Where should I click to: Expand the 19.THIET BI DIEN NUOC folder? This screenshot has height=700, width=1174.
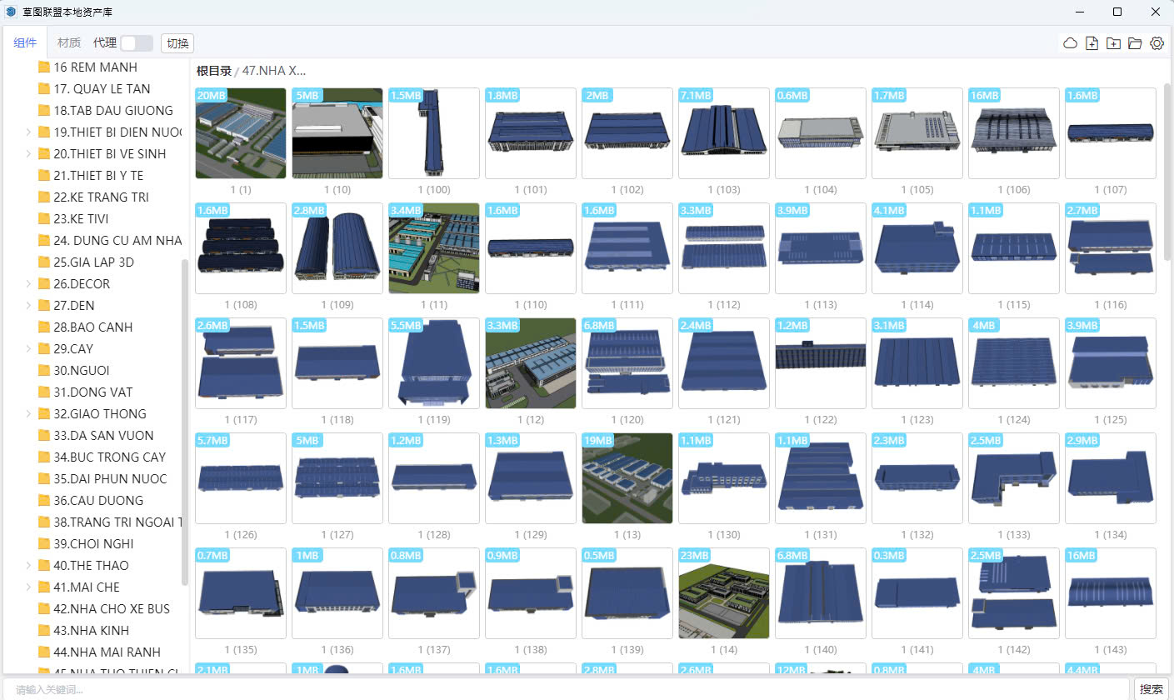[x=28, y=132]
